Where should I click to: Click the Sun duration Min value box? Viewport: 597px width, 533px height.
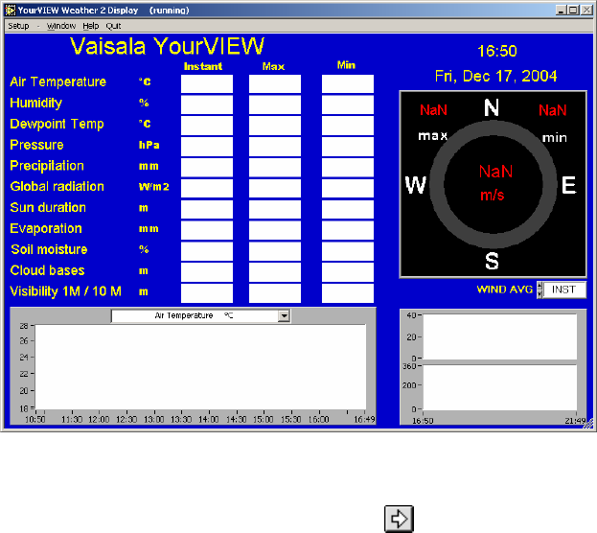(348, 210)
